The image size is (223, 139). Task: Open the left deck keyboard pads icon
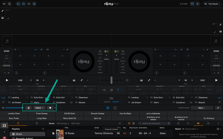(74, 80)
